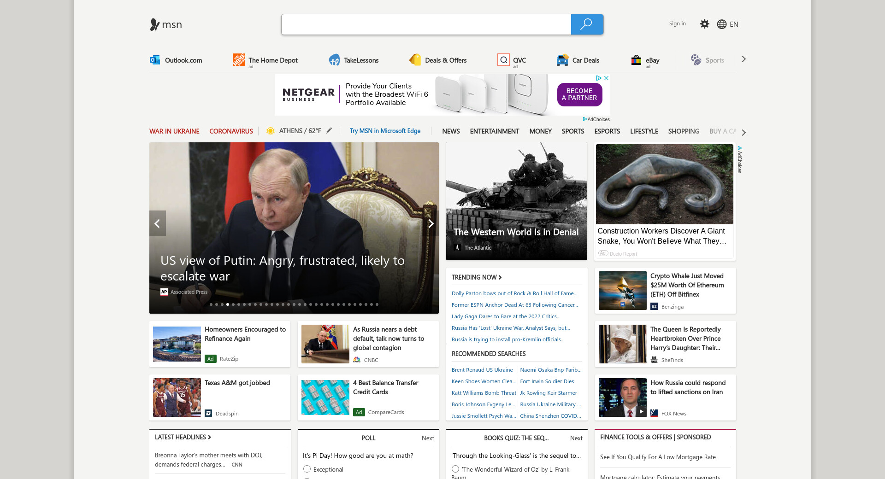Click Become a Partner button
This screenshot has height=479, width=885.
(579, 94)
